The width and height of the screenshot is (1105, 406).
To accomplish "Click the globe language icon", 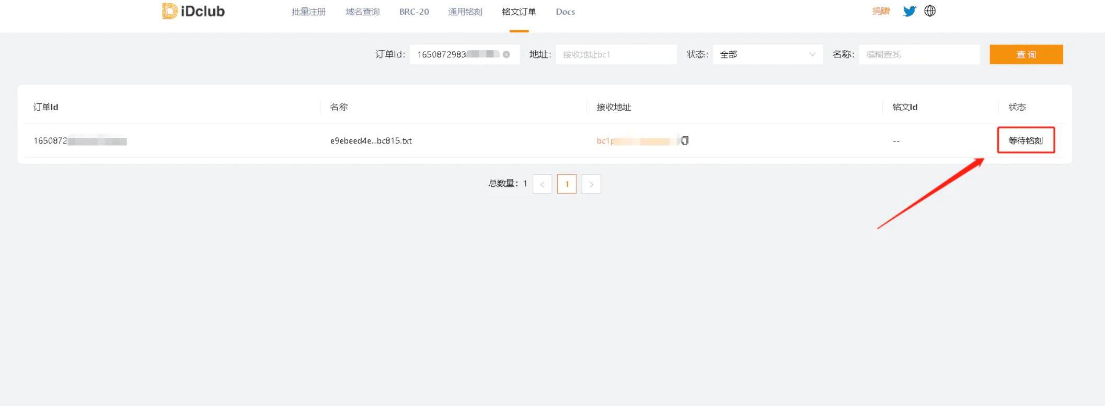I will [930, 11].
